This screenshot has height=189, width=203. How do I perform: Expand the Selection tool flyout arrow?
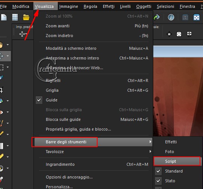(8, 67)
